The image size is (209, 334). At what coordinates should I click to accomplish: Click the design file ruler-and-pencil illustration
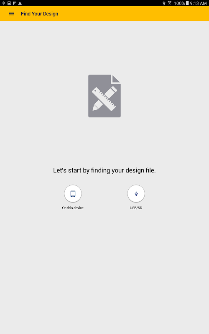click(104, 96)
